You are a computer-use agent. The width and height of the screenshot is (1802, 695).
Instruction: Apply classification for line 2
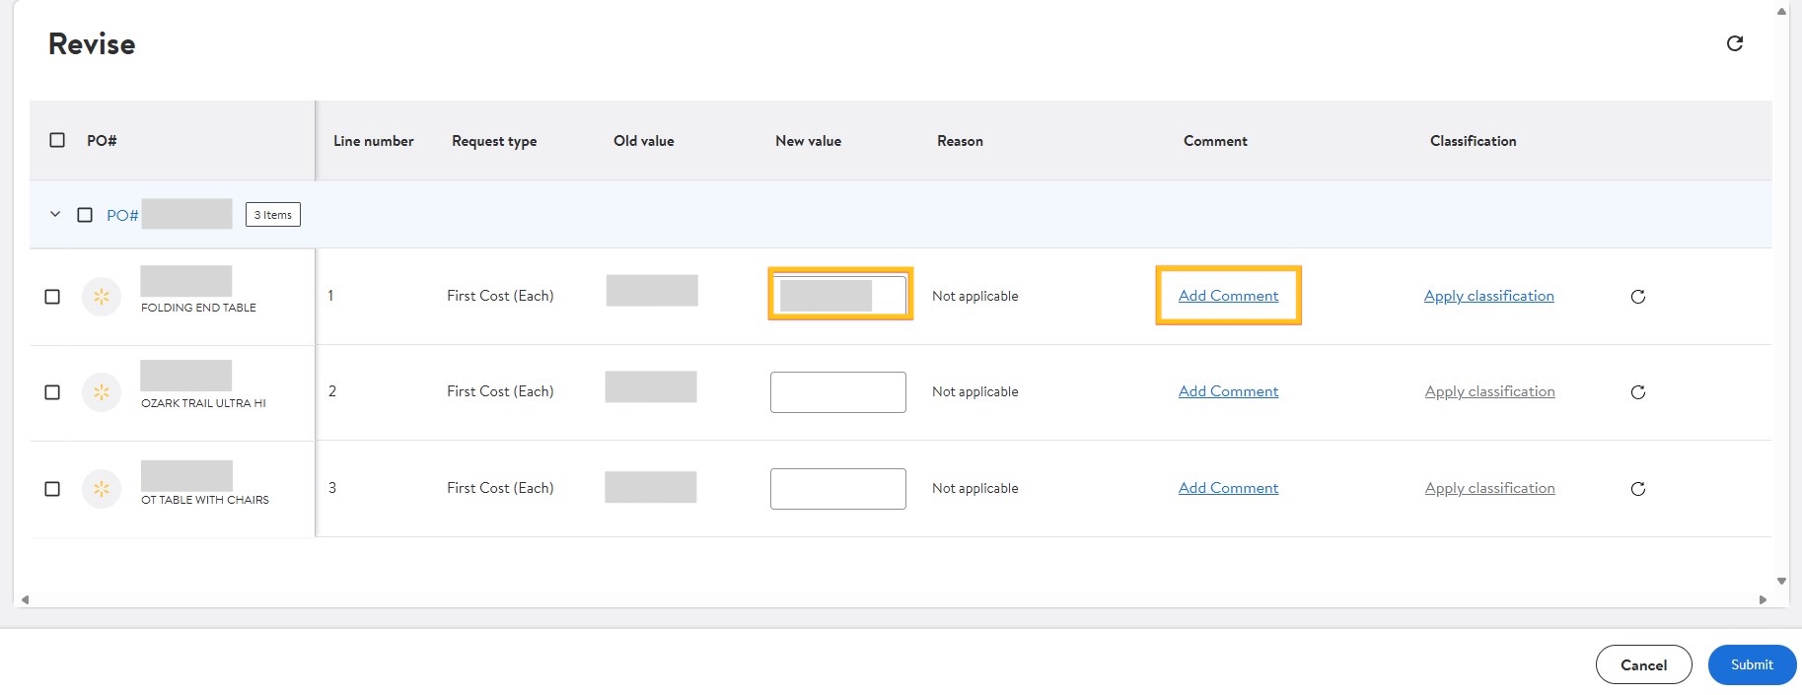pyautogui.click(x=1489, y=391)
